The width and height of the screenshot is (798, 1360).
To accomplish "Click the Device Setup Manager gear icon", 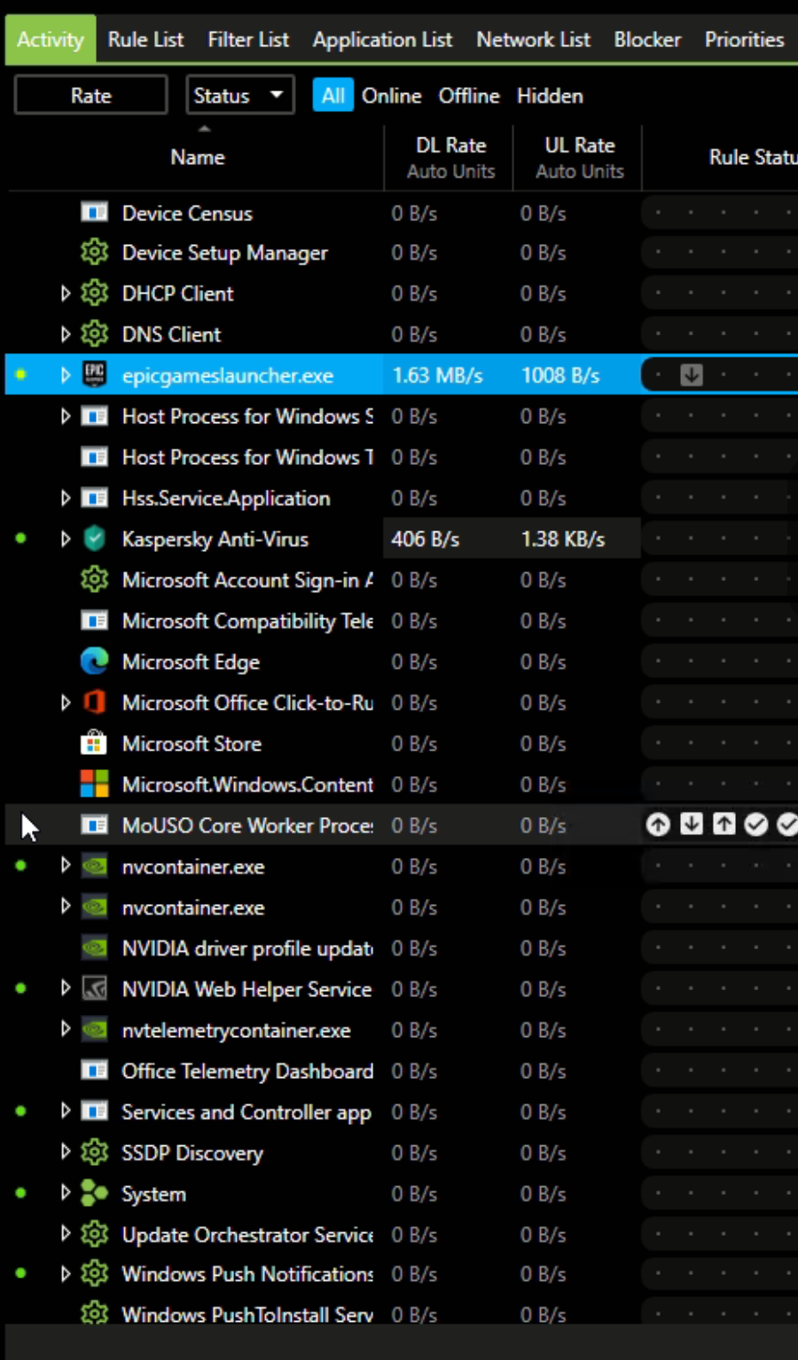I will 94,252.
